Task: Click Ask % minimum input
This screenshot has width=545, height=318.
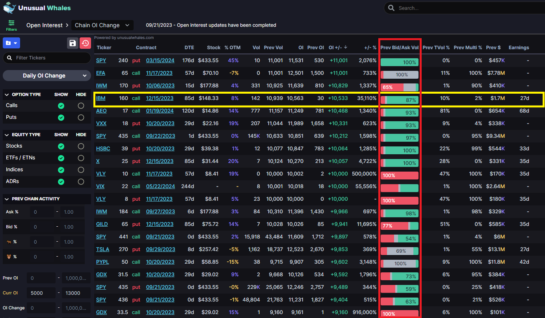Action: [x=42, y=212]
